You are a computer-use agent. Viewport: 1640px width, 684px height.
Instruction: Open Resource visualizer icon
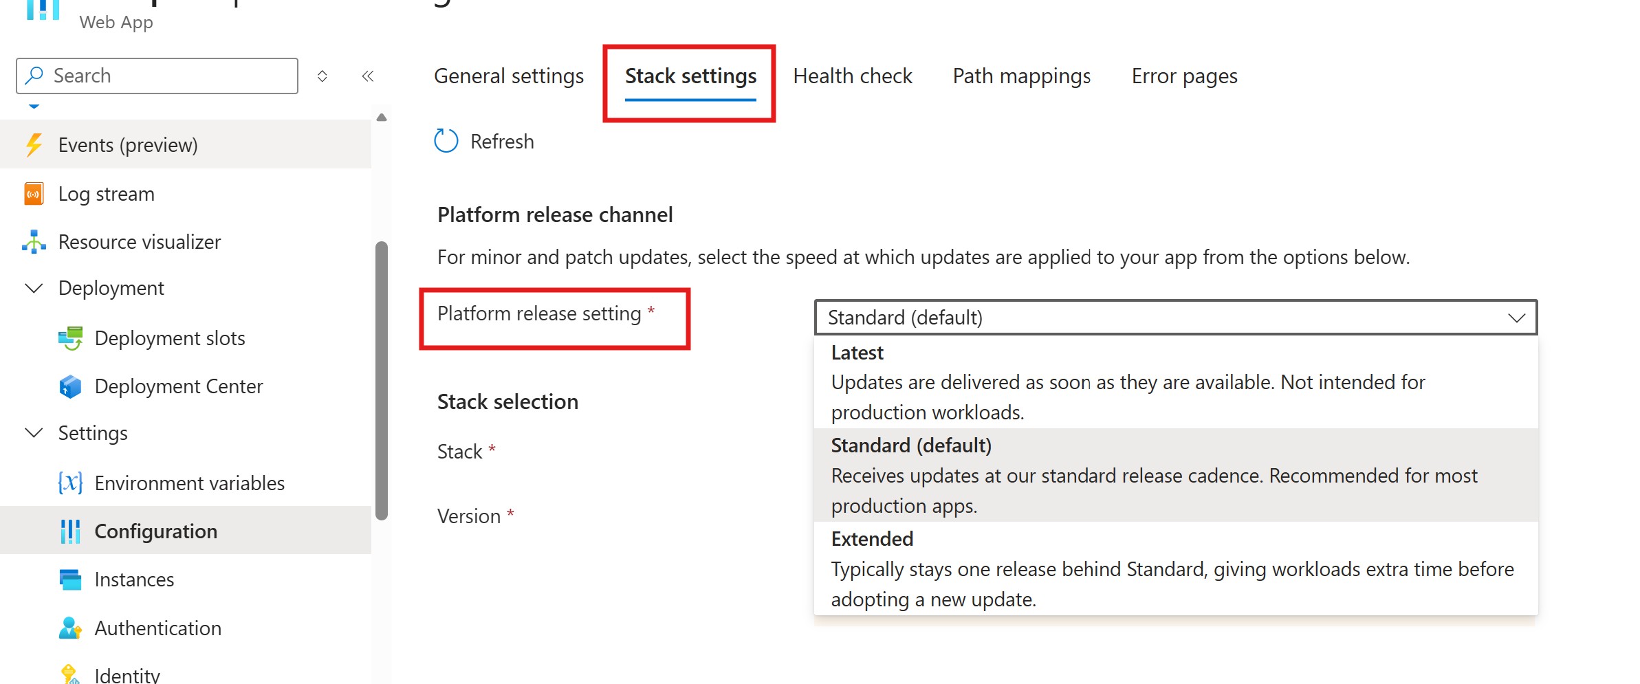click(x=34, y=242)
